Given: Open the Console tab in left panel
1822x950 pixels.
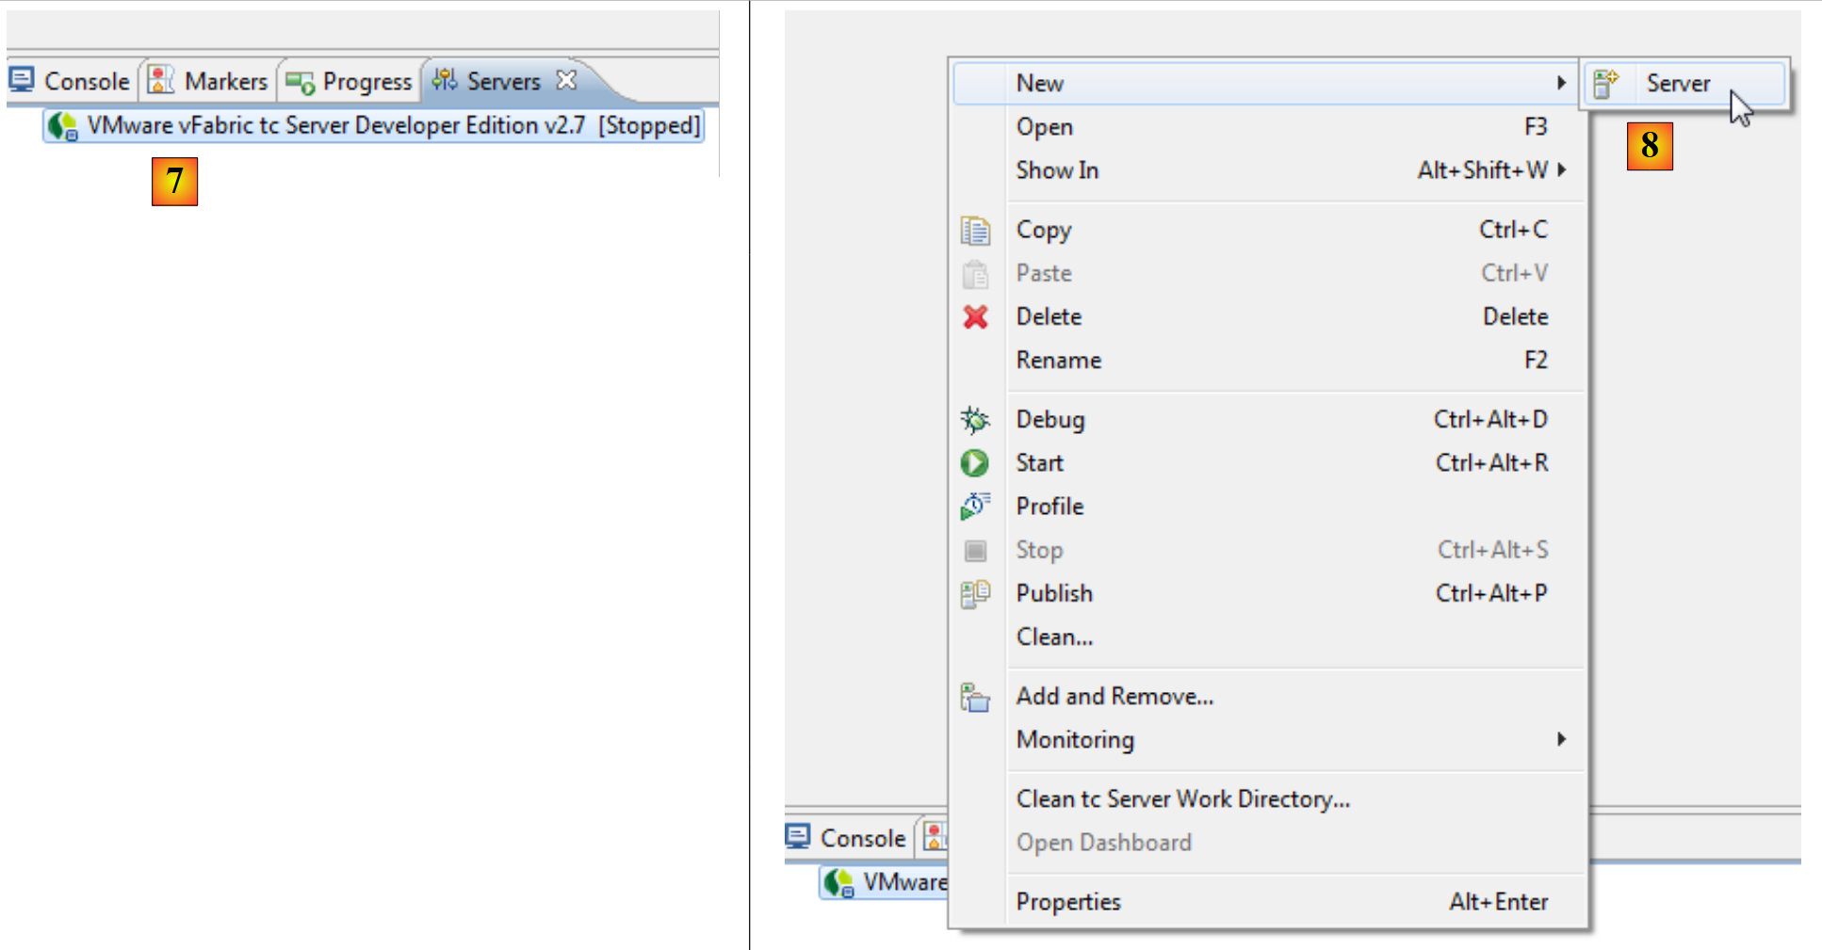Looking at the screenshot, I should (x=71, y=82).
